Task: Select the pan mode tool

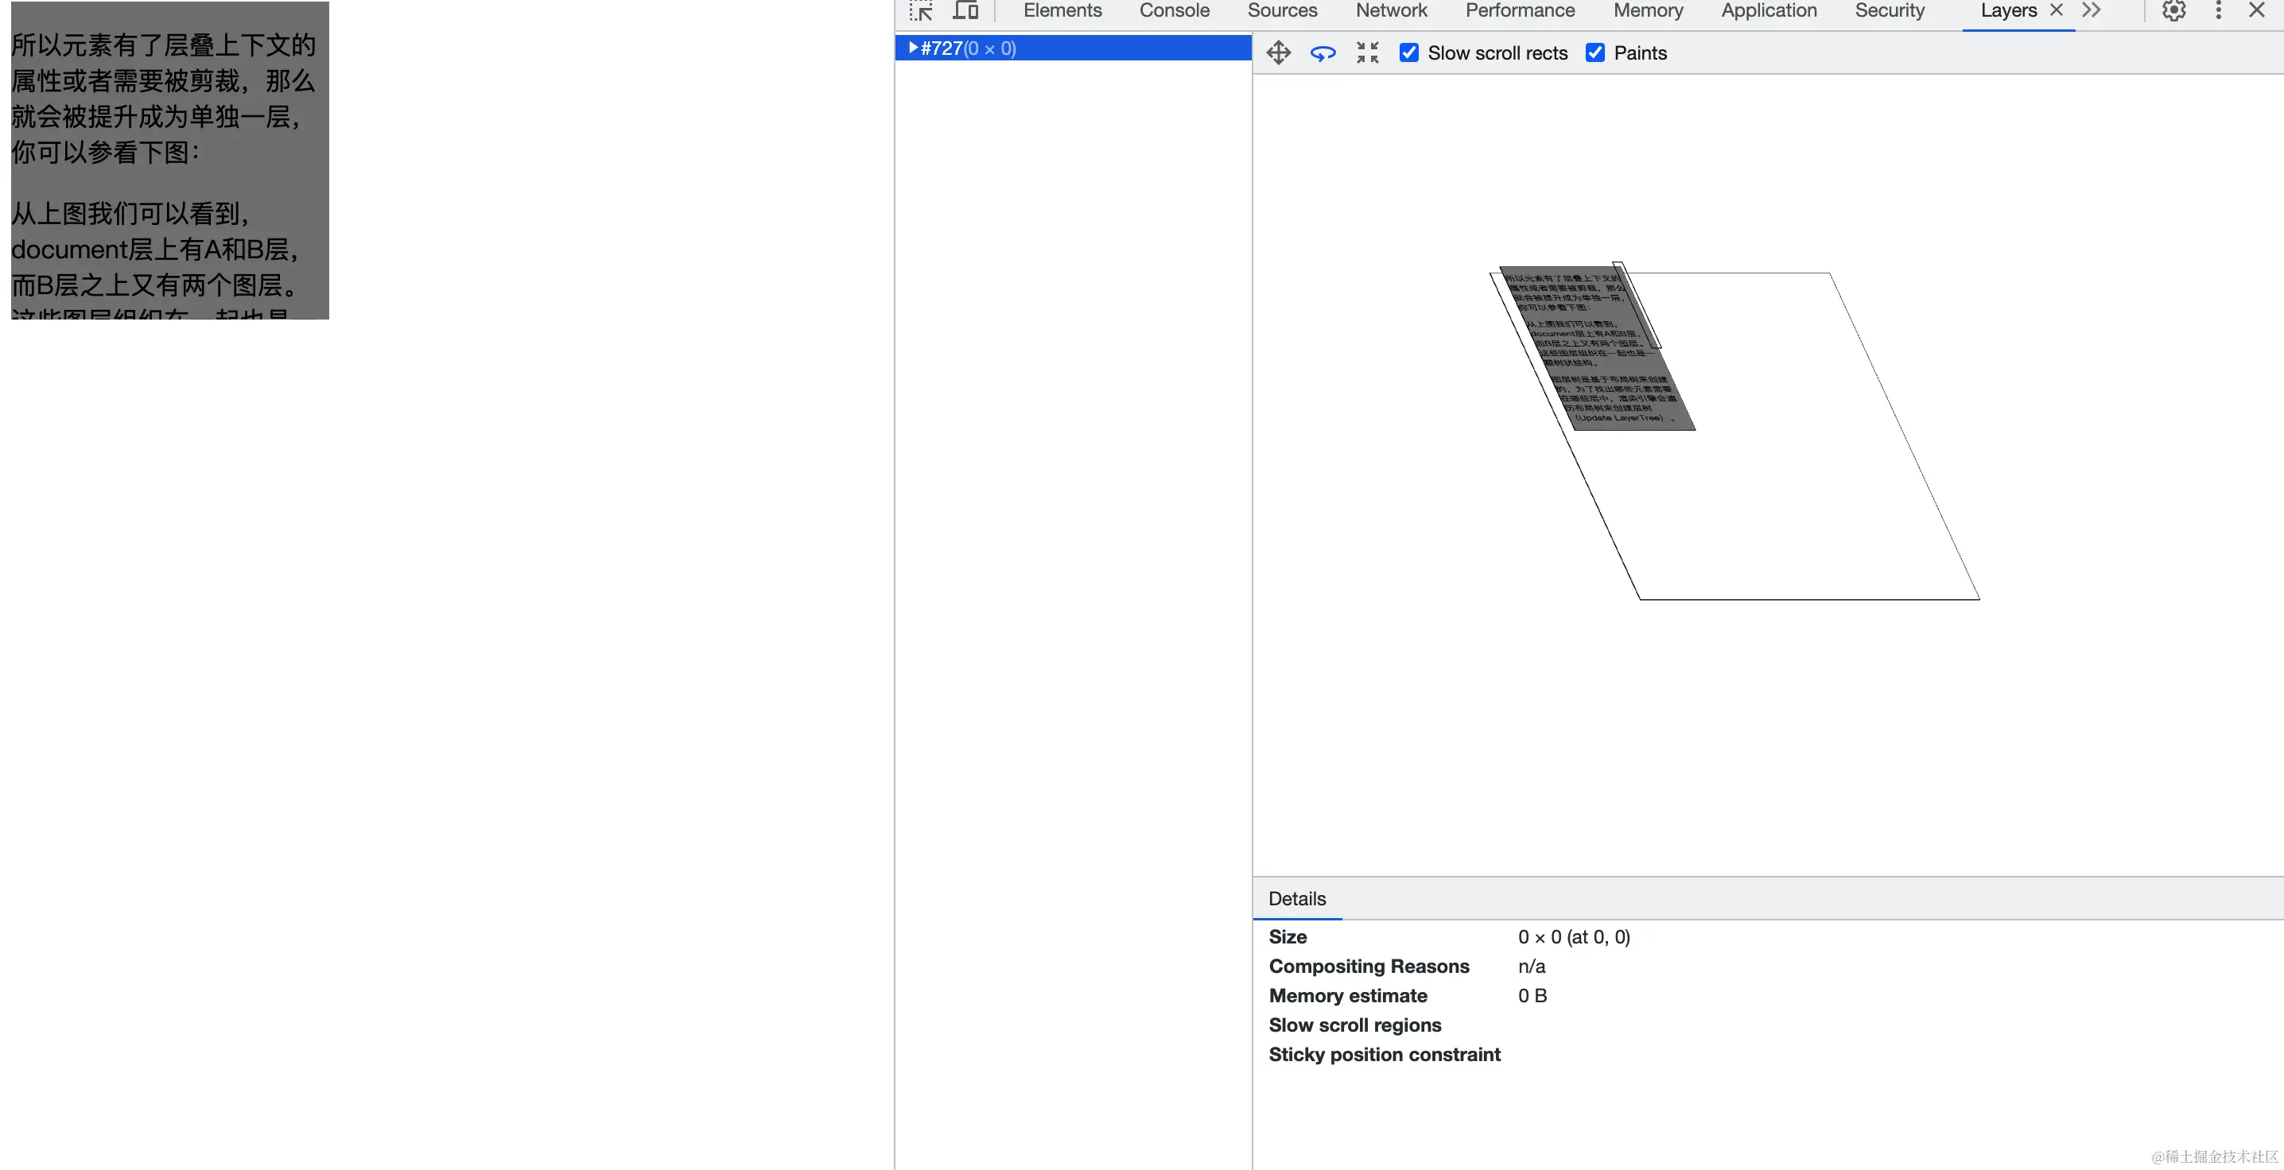Action: [1278, 53]
